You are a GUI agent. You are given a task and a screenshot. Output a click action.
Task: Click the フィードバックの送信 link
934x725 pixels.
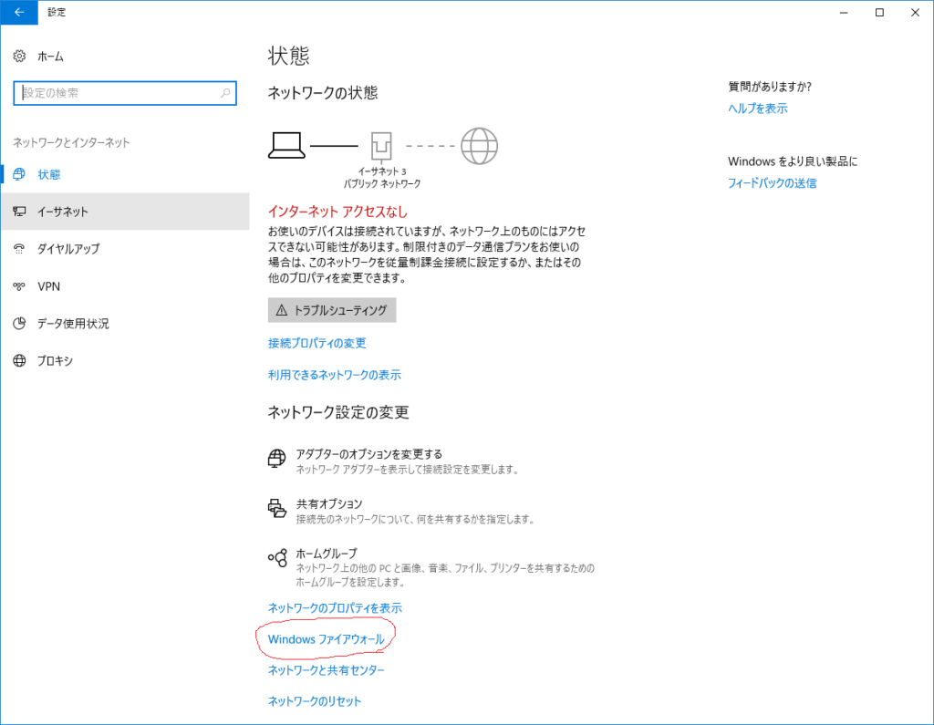(772, 183)
